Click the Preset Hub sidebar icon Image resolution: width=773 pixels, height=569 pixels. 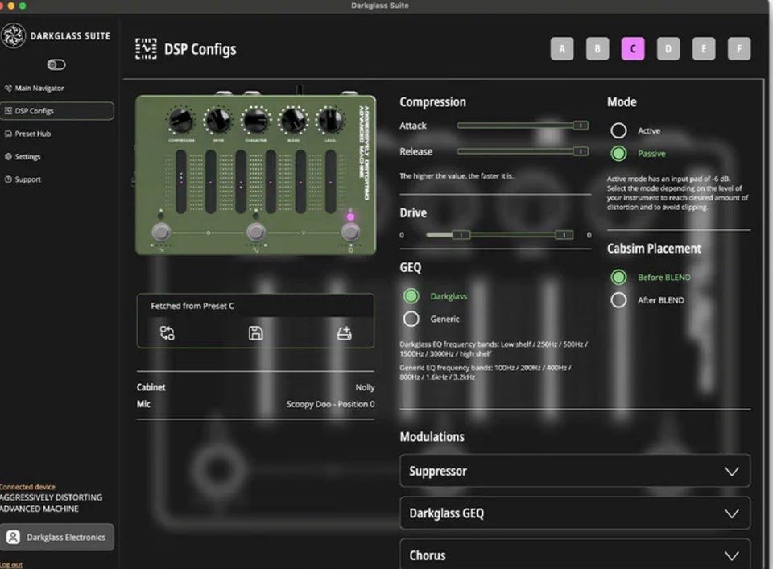tap(8, 134)
